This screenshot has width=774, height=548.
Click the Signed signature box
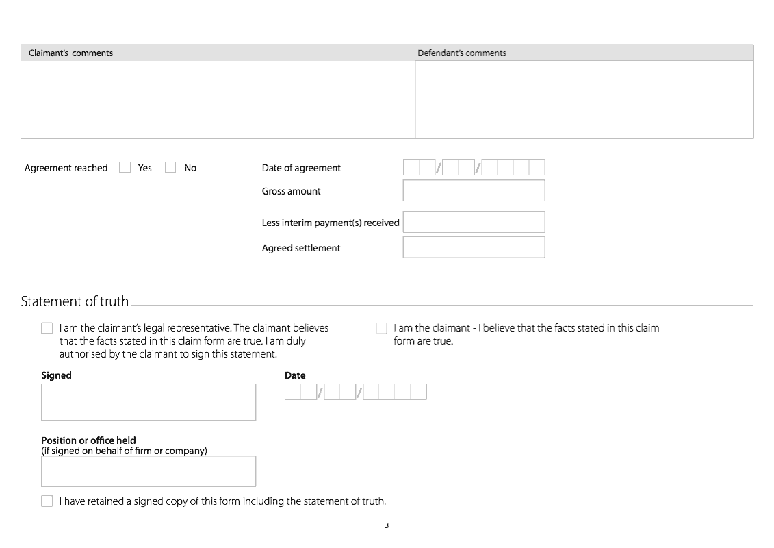[148, 402]
